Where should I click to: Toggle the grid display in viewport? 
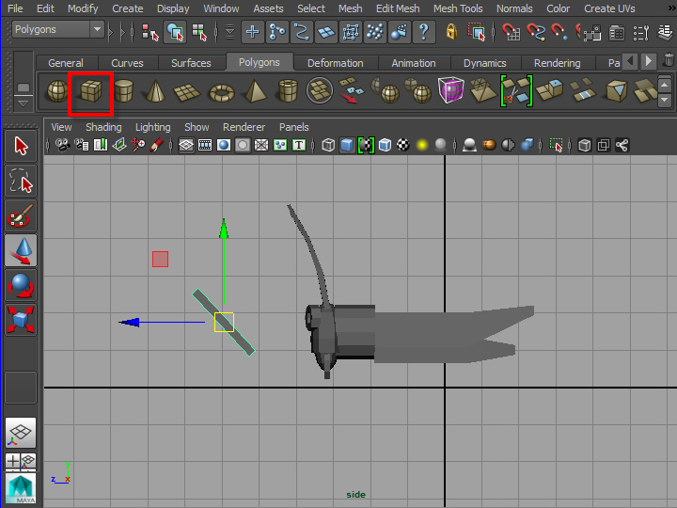(x=186, y=145)
